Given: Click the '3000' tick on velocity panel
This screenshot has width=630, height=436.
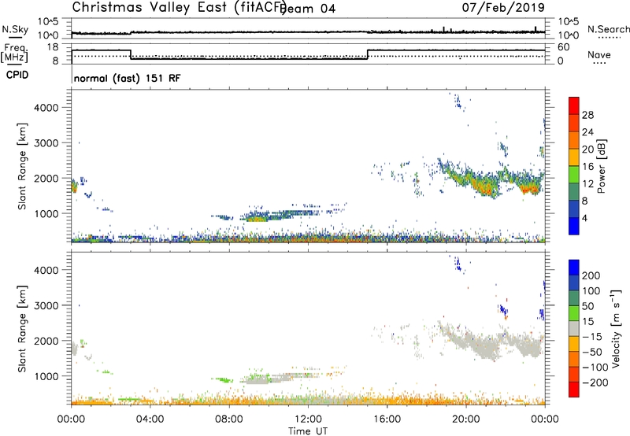Looking at the screenshot, I should coord(46,305).
